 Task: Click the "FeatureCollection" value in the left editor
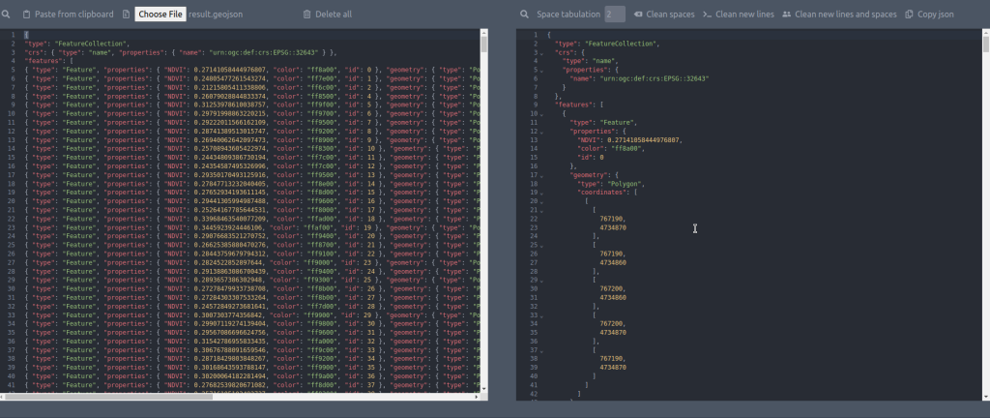tap(92, 45)
